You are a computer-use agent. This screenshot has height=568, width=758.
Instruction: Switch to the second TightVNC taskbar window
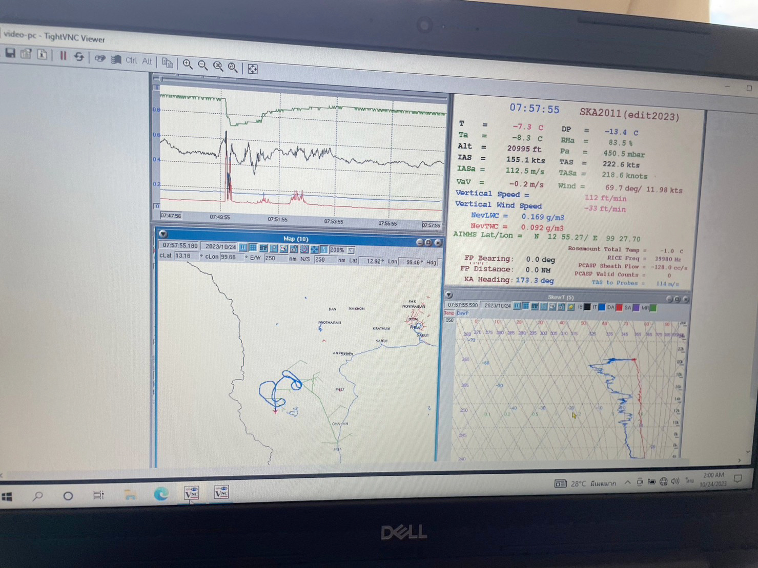pyautogui.click(x=221, y=492)
